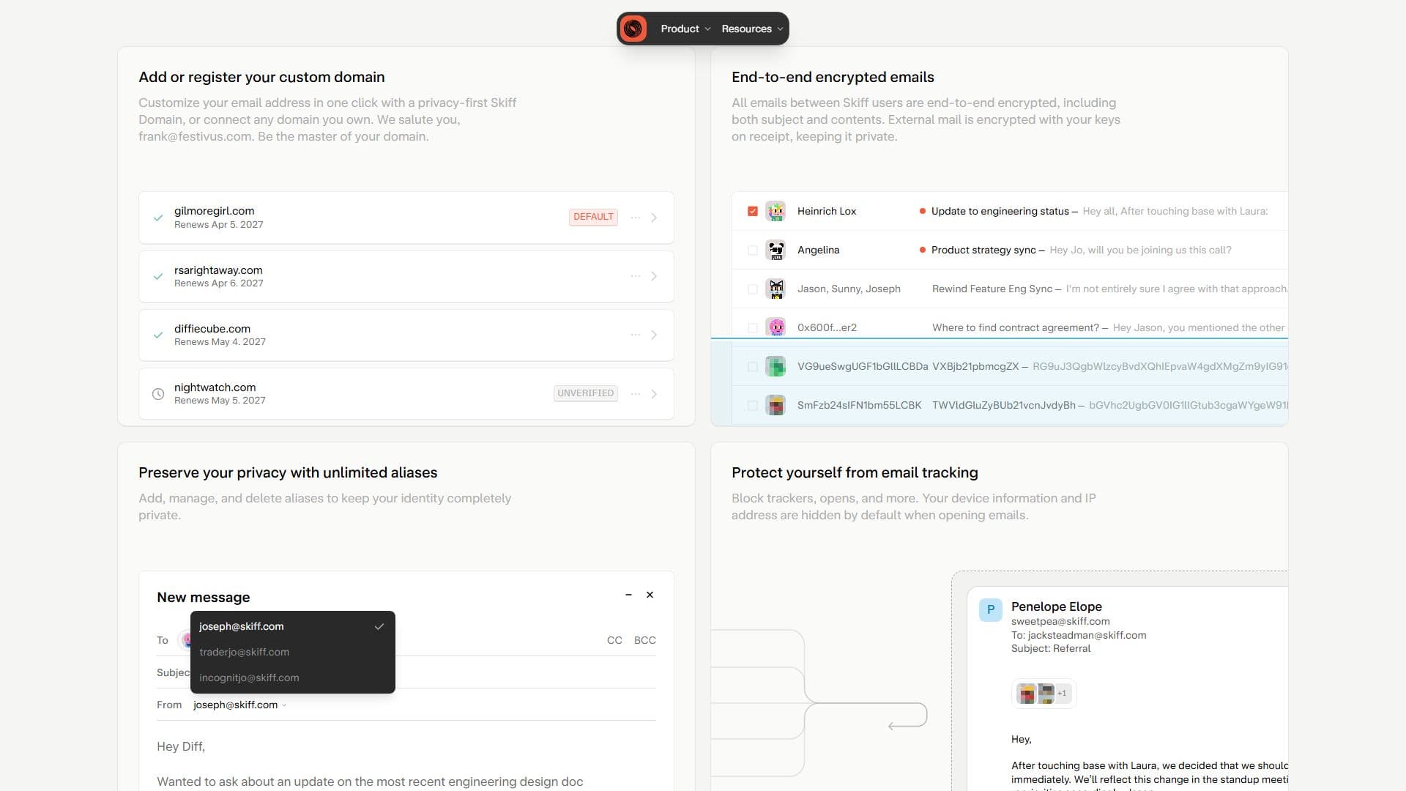The image size is (1406, 791).
Task: Click red pixelated avatar of SmFzb24 sender
Action: coord(775,405)
